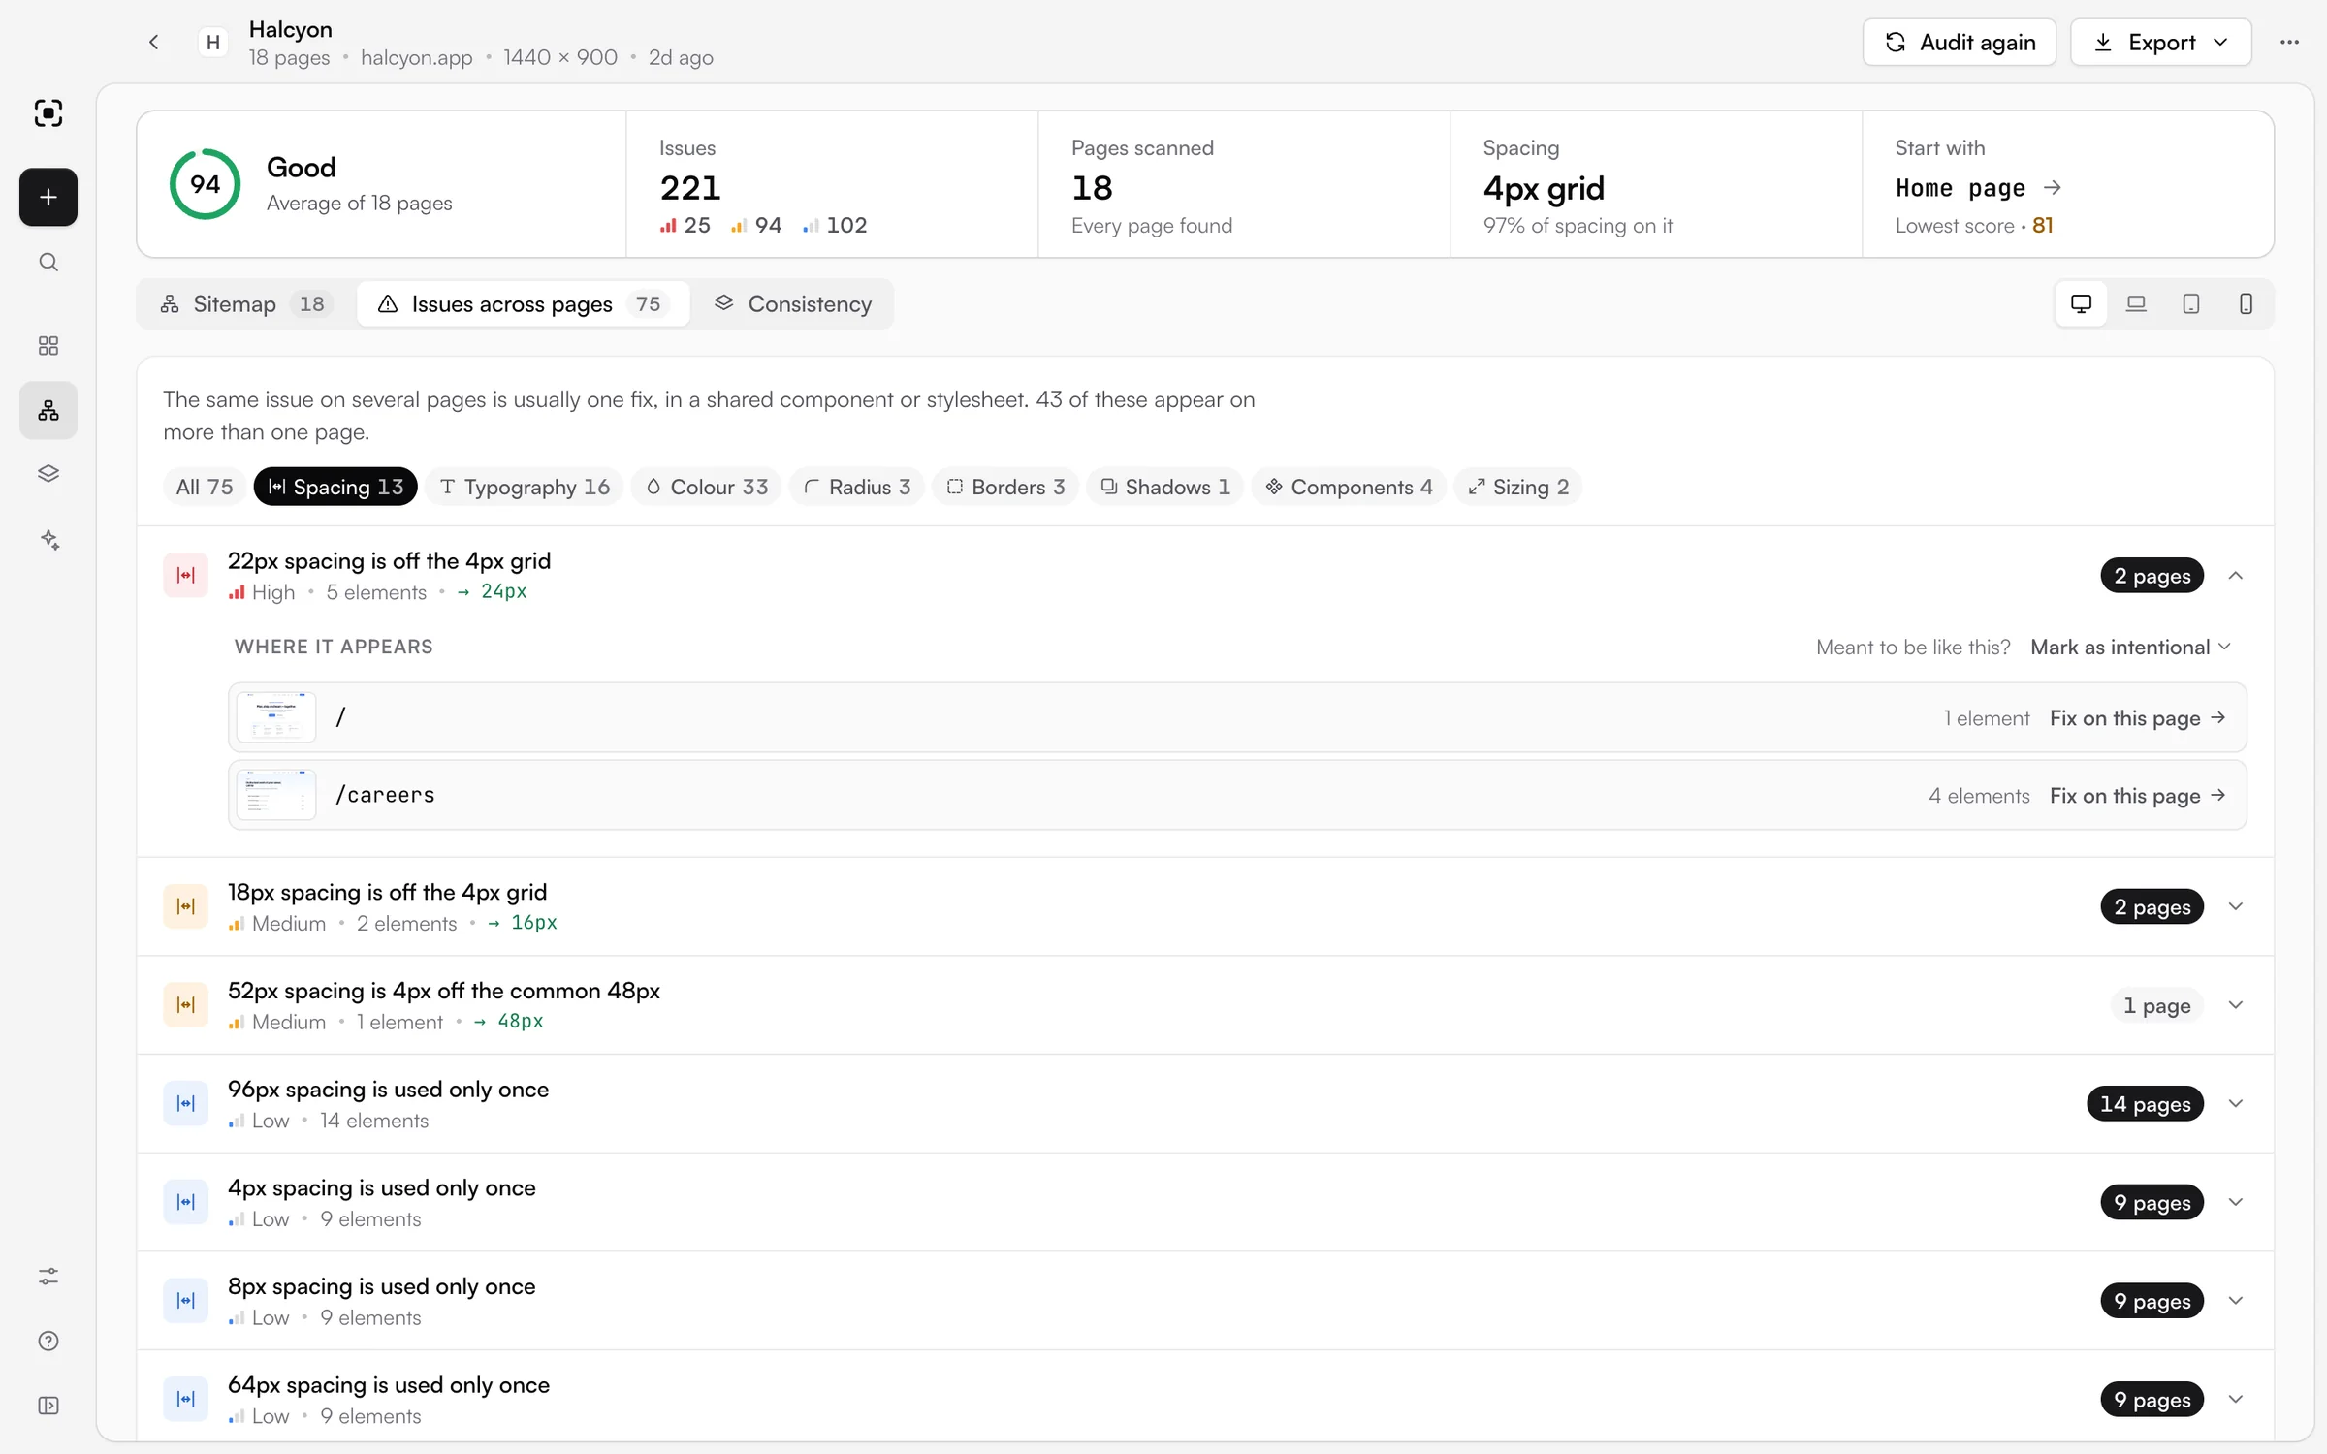The image size is (2327, 1454).
Task: Filter issues by Sizing 2
Action: point(1518,487)
